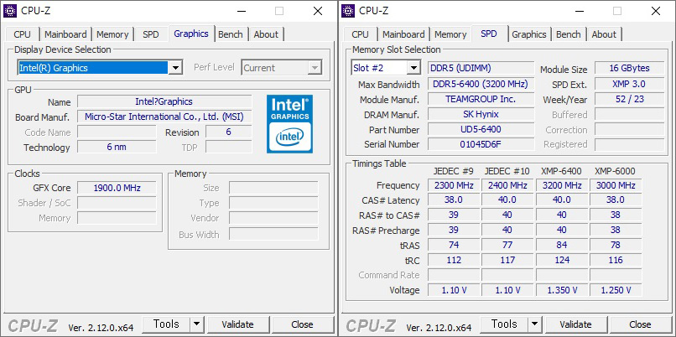Click the CPU-Z app icon in right window title bar
The height and width of the screenshot is (337, 676).
click(x=348, y=11)
